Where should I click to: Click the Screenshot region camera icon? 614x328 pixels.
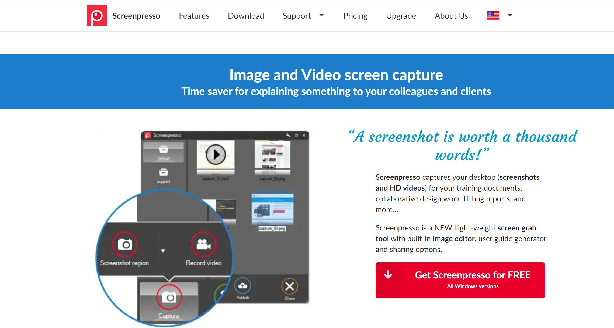(125, 244)
